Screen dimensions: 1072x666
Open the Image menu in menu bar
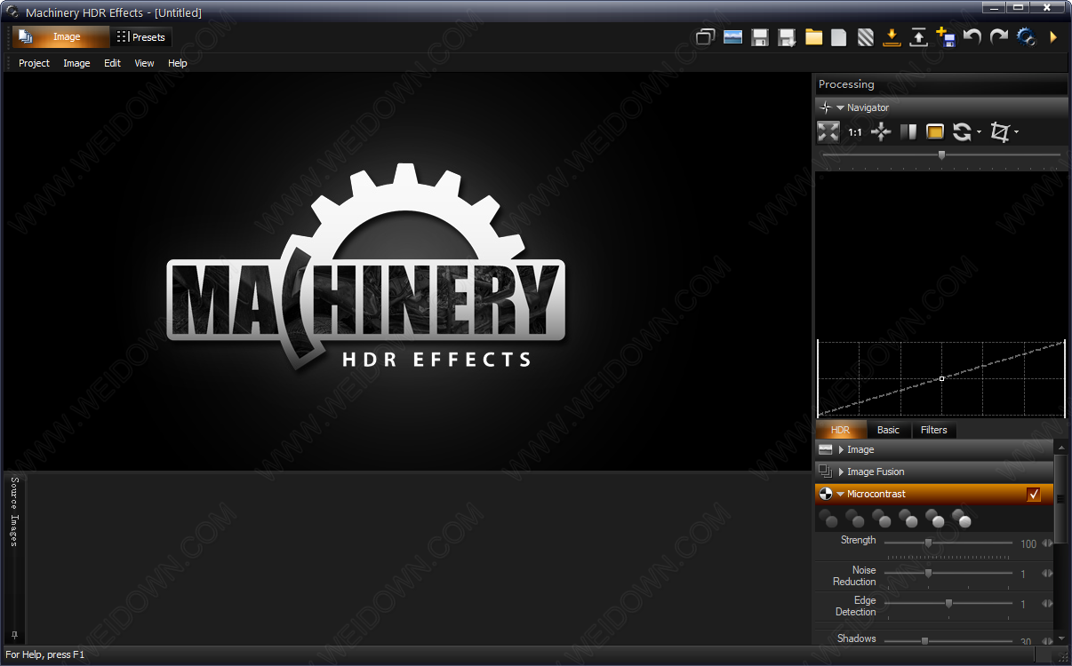76,63
